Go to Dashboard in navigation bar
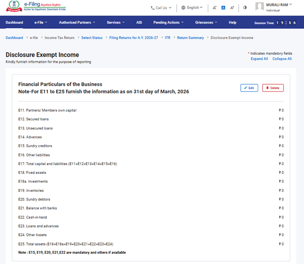This screenshot has height=264, width=304. [x=14, y=22]
